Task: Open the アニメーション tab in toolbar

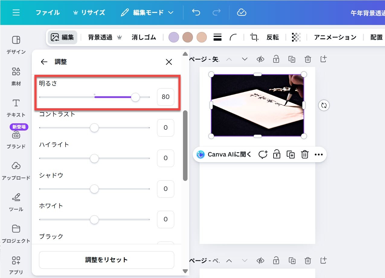Action: (335, 37)
